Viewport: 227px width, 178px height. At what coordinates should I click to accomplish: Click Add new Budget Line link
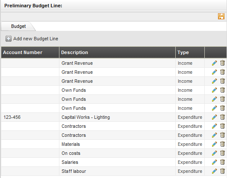coord(35,39)
